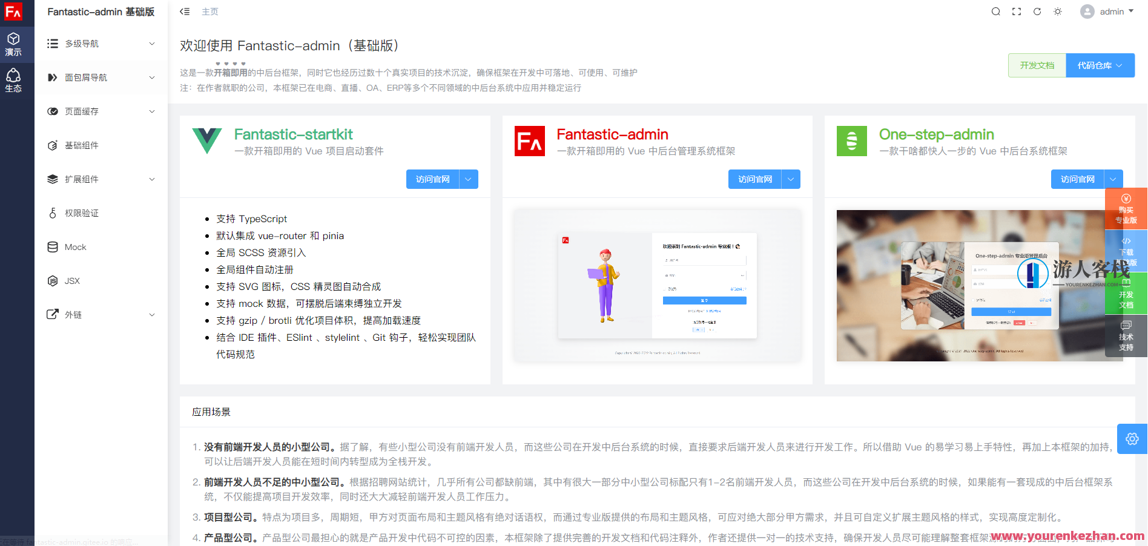1148x546 pixels.
Task: Reload the page with the refresh icon
Action: [1037, 11]
